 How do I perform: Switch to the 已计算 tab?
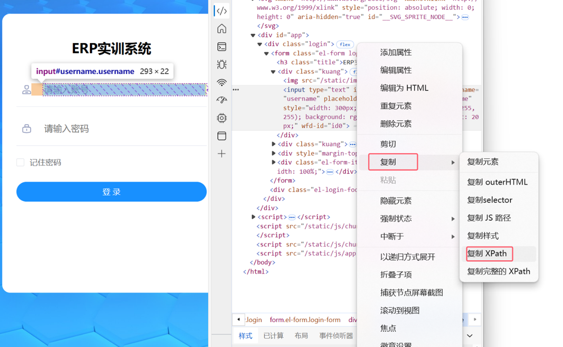(x=273, y=336)
